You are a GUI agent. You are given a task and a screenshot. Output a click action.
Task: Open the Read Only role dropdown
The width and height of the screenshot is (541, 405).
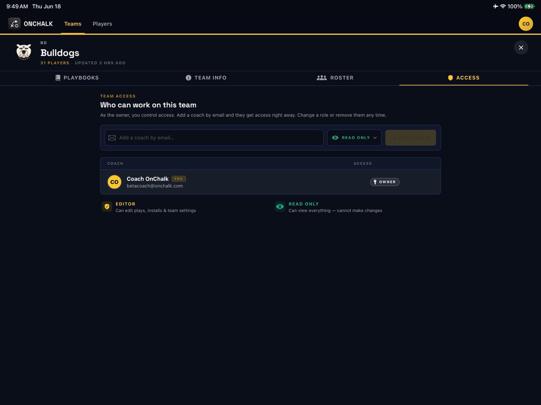pyautogui.click(x=354, y=138)
